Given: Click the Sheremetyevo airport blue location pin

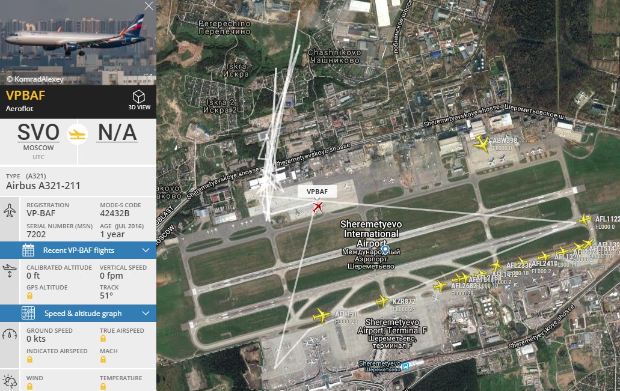Looking at the screenshot, I should [385, 249].
